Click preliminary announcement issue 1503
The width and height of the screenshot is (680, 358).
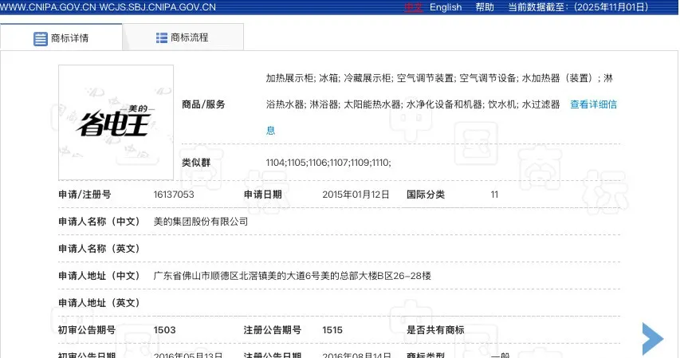pos(164,330)
